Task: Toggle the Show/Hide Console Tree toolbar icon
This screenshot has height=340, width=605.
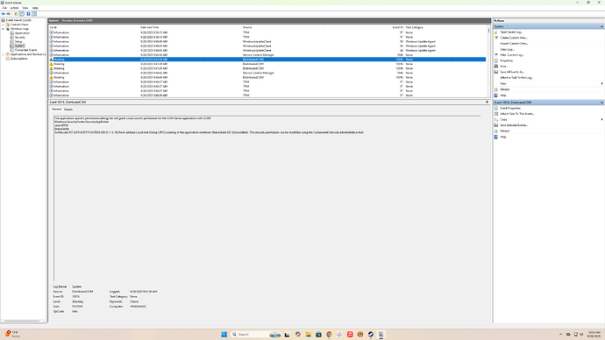Action: 22,14
